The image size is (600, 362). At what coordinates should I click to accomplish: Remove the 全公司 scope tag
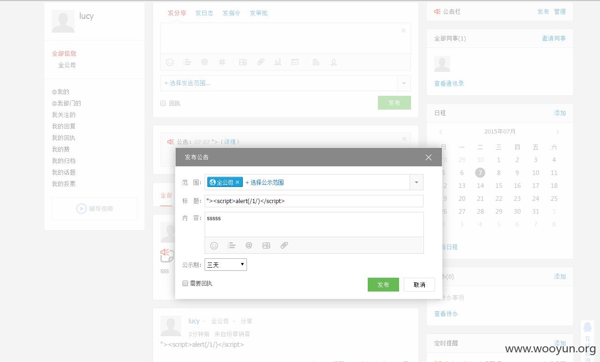[x=237, y=182]
